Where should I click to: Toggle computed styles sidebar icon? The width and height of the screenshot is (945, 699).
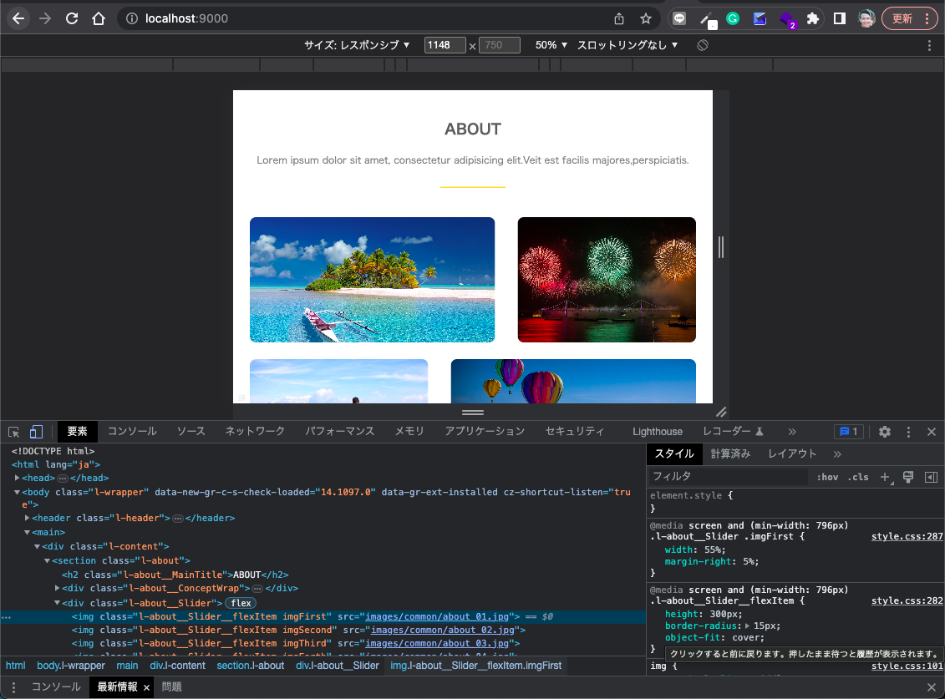pos(931,477)
